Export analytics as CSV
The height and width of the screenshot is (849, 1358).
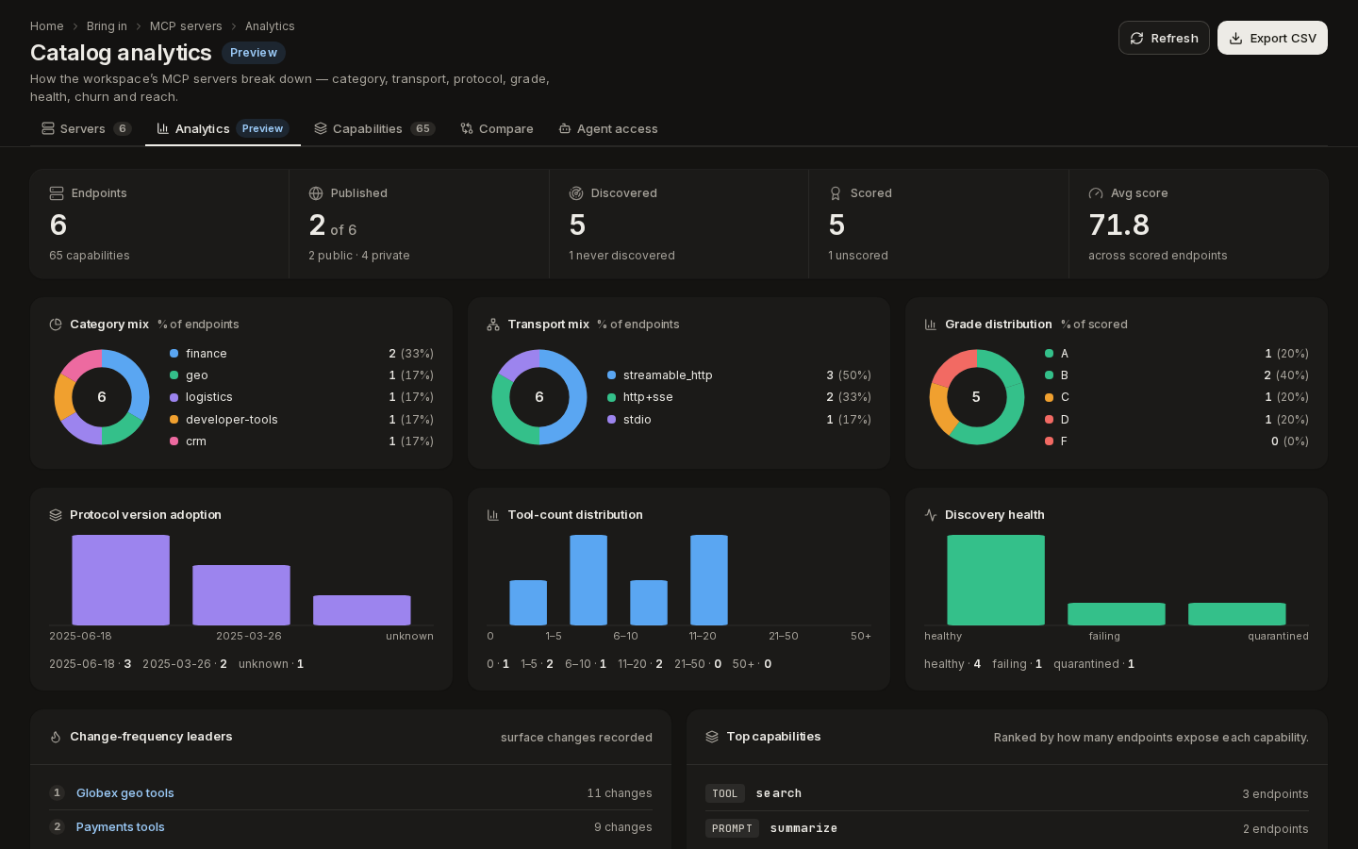pyautogui.click(x=1272, y=38)
